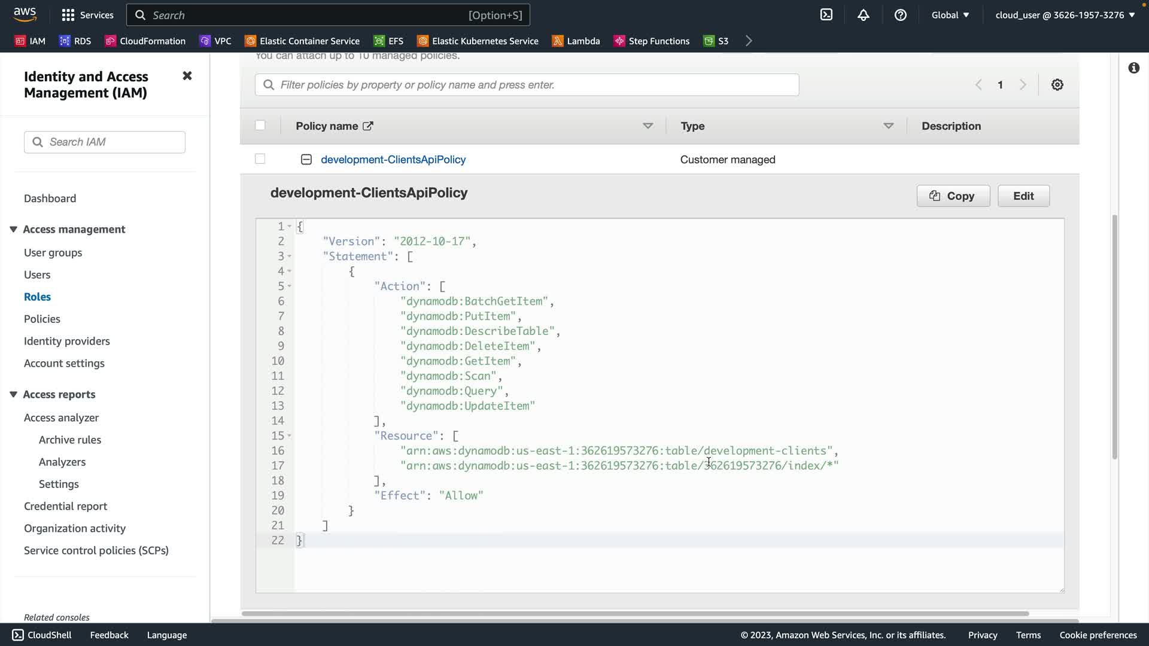This screenshot has height=646, width=1149.
Task: Open CloudShell icon in top navigation bar
Action: click(826, 15)
